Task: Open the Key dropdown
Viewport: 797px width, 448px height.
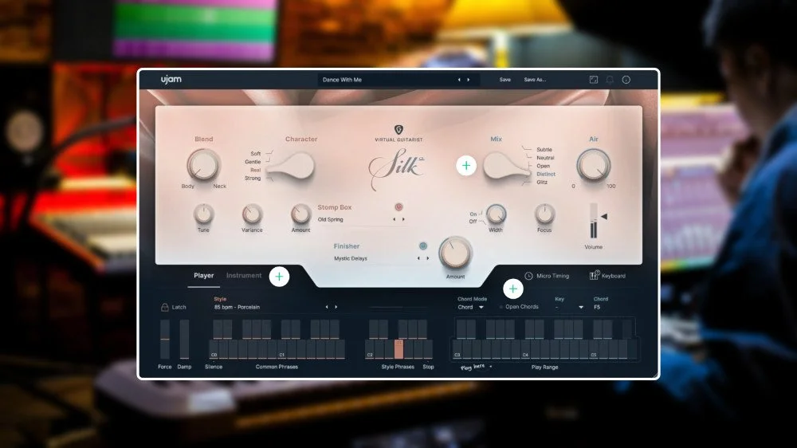Action: pyautogui.click(x=569, y=307)
